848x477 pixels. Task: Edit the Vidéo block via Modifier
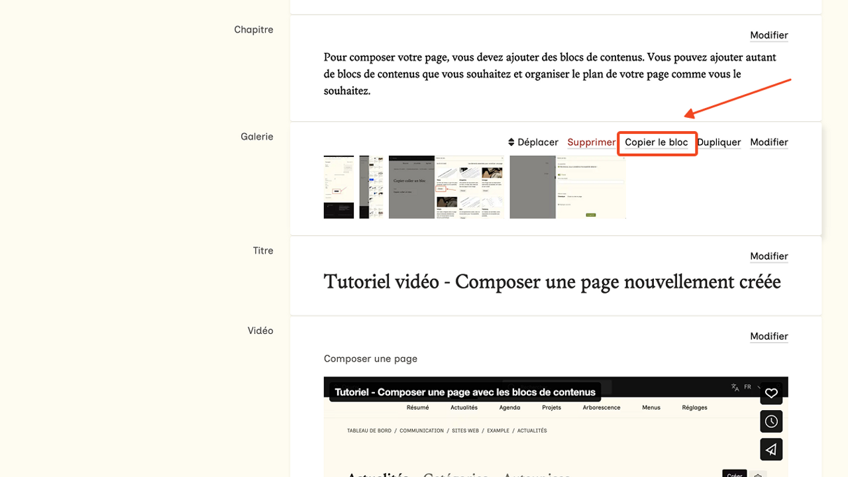pyautogui.click(x=768, y=337)
